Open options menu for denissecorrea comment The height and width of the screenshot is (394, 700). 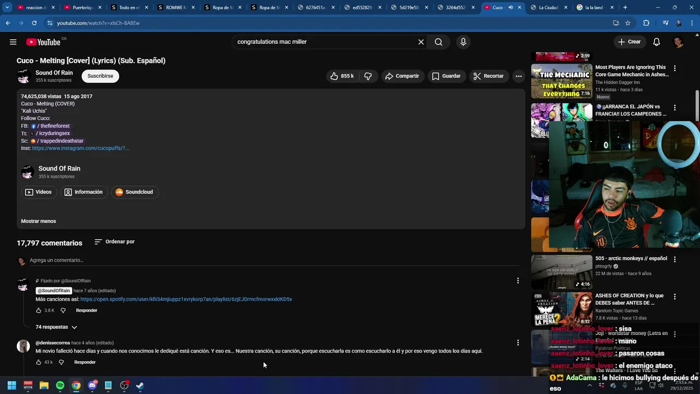518,343
